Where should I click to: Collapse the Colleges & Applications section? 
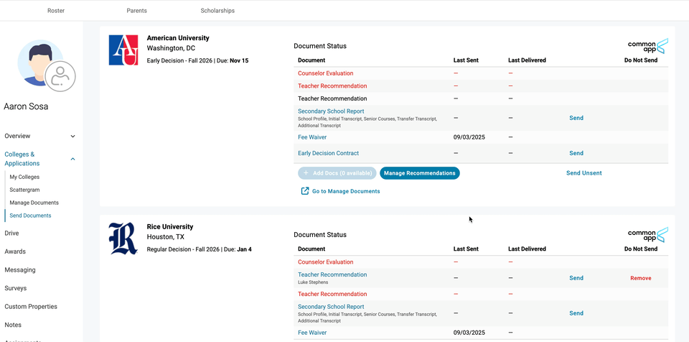pyautogui.click(x=72, y=159)
